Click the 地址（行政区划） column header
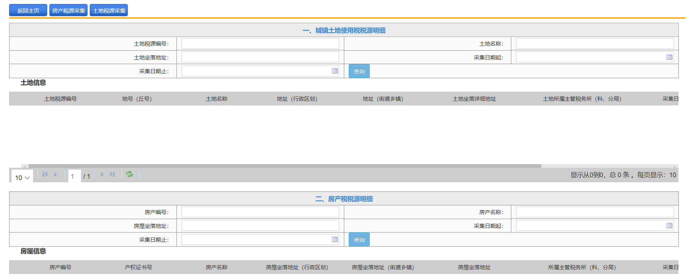Image resolution: width=689 pixels, height=279 pixels. tap(297, 99)
